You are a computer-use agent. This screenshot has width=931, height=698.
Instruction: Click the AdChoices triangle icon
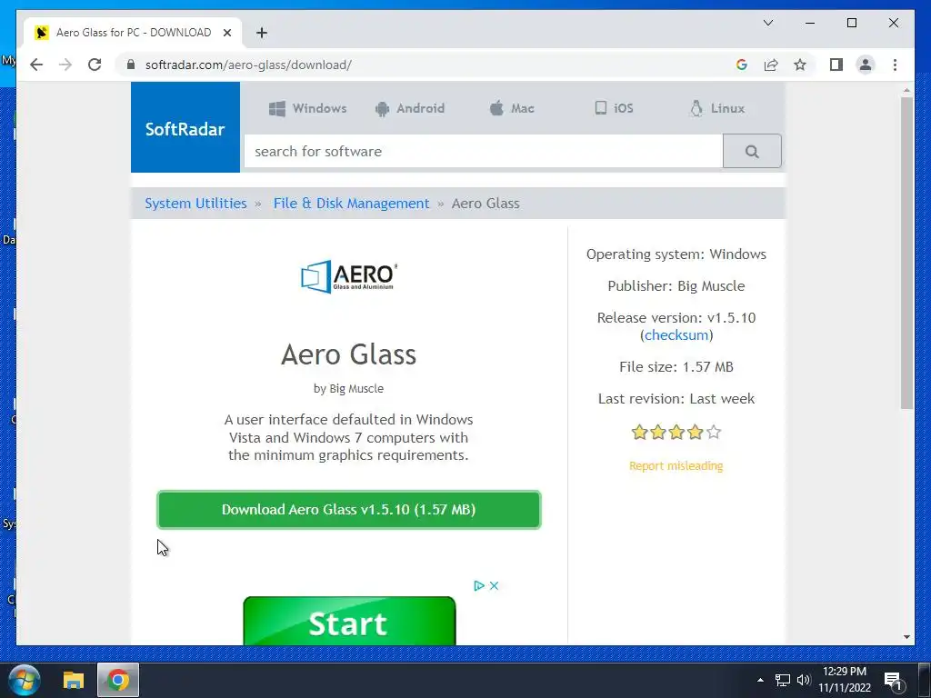479,586
